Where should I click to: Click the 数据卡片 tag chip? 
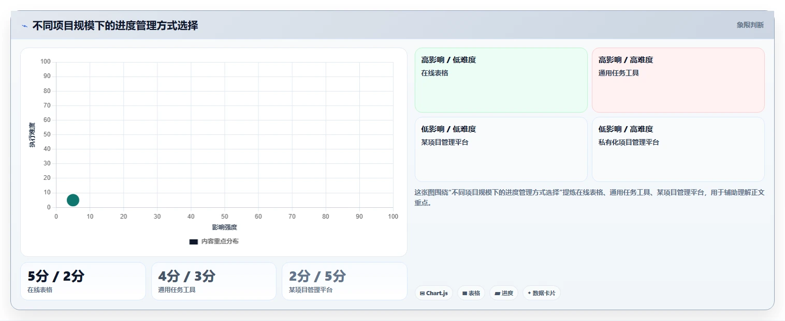542,293
